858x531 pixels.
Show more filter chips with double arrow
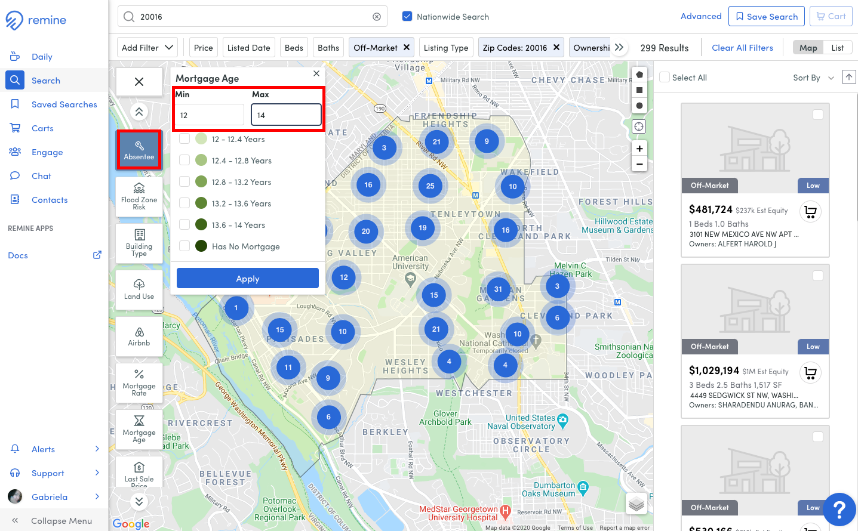[x=619, y=47]
